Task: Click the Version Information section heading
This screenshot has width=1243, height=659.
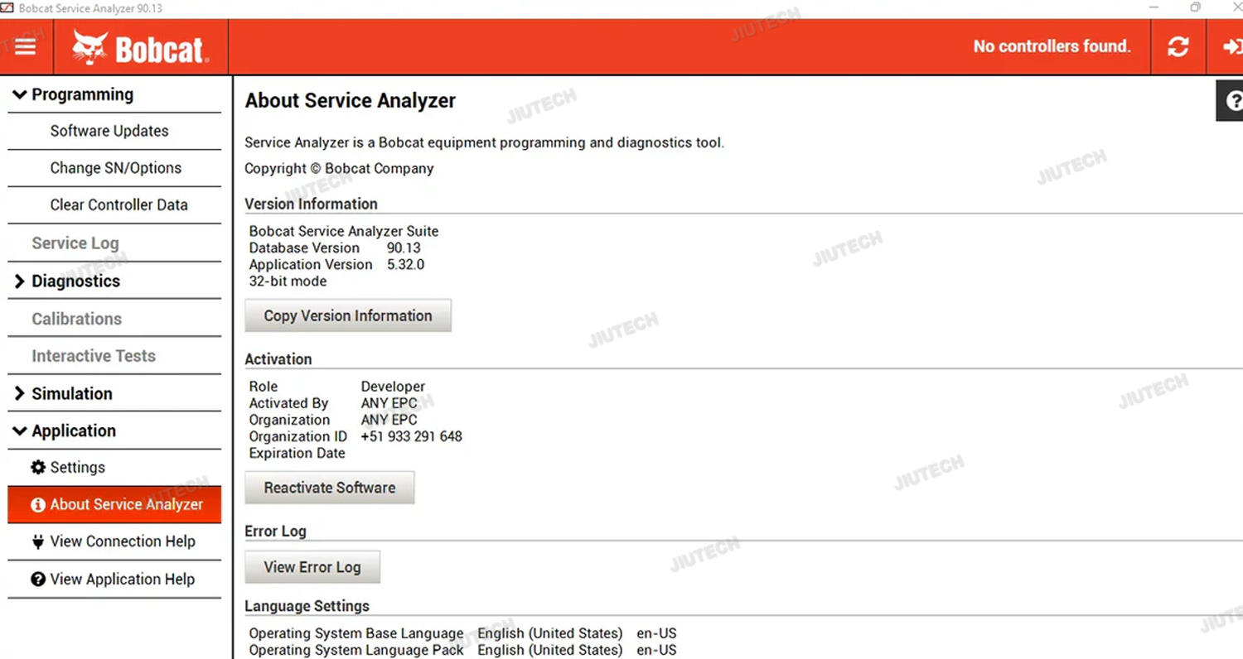Action: pyautogui.click(x=311, y=204)
